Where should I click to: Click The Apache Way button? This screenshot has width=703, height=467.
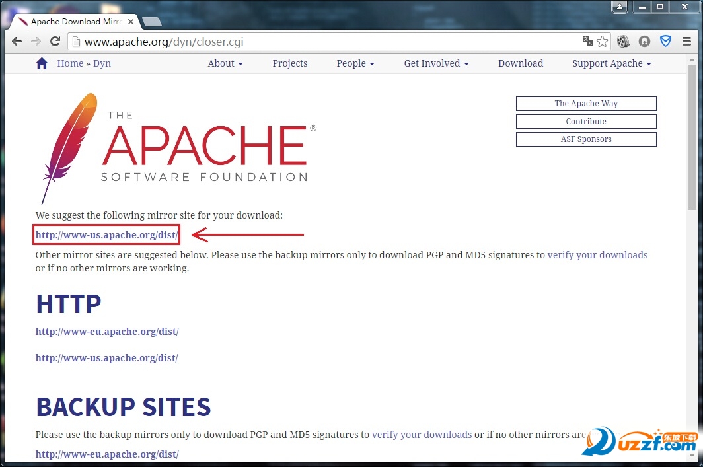click(x=586, y=104)
